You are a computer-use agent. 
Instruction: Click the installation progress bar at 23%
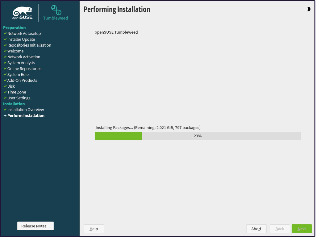coord(198,136)
